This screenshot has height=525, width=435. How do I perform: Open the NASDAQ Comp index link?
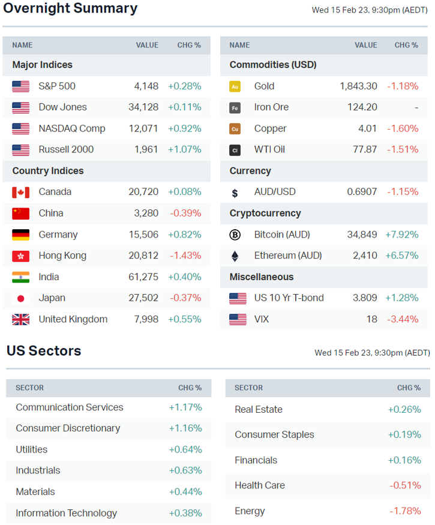point(71,128)
